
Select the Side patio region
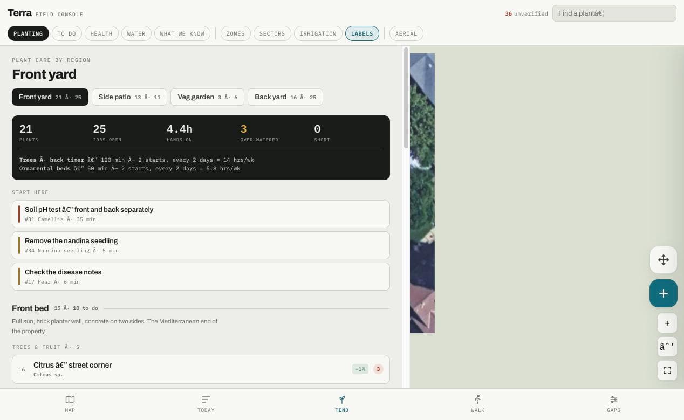pyautogui.click(x=129, y=97)
